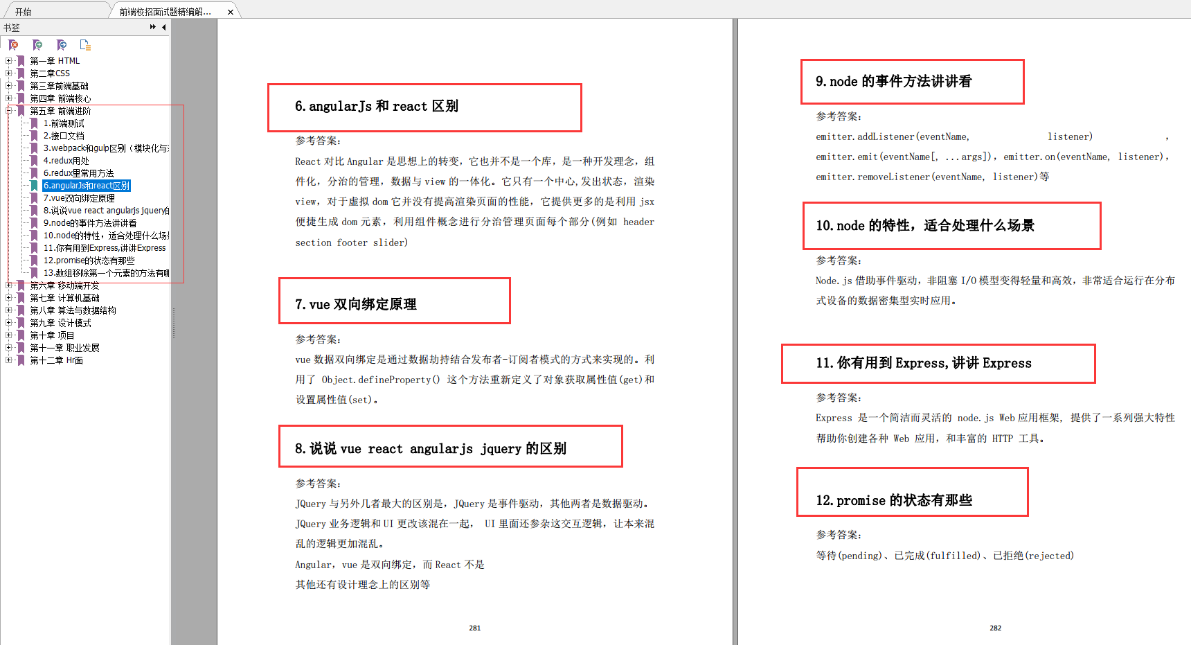Expand the 第六章 移动端开发 bookmark node
The width and height of the screenshot is (1191, 645).
tap(9, 285)
